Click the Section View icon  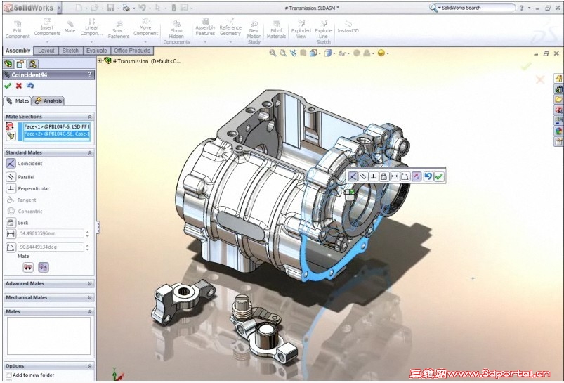(x=303, y=53)
